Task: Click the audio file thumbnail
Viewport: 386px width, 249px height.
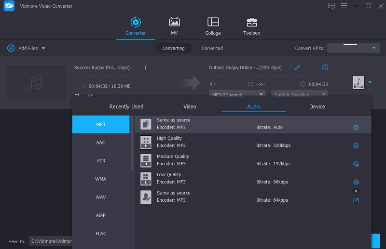Action: [36, 82]
